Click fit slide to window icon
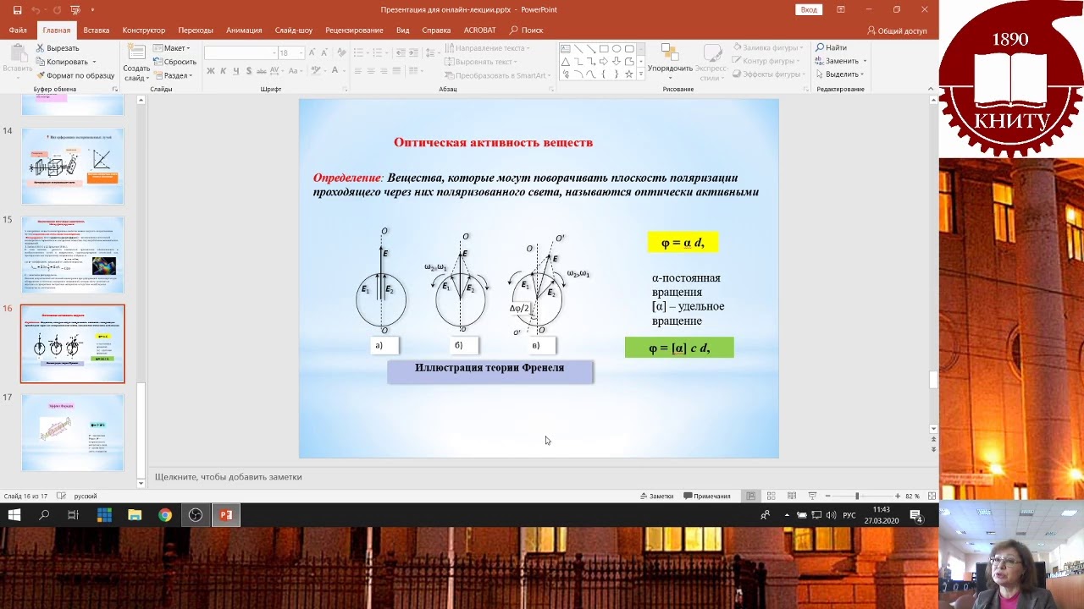1084x609 pixels. 932,496
